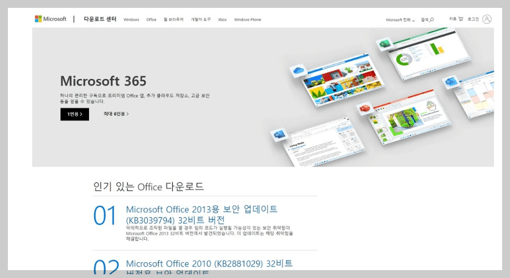The height and width of the screenshot is (278, 510).
Task: Expand the Microsoft 전체 dropdown
Action: [401, 20]
